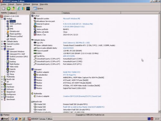Select the DMI tree item
Image resolution: width=161 pixels, height=121 pixels.
[11, 26]
